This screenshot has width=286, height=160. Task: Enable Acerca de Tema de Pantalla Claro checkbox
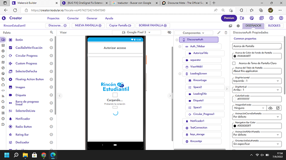[x=234, y=63]
